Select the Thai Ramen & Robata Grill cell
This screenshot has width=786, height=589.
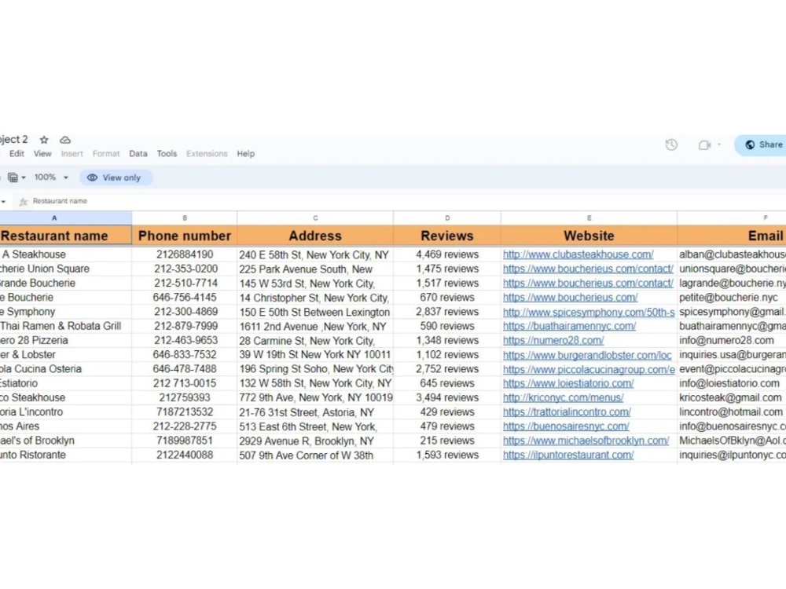pos(66,326)
